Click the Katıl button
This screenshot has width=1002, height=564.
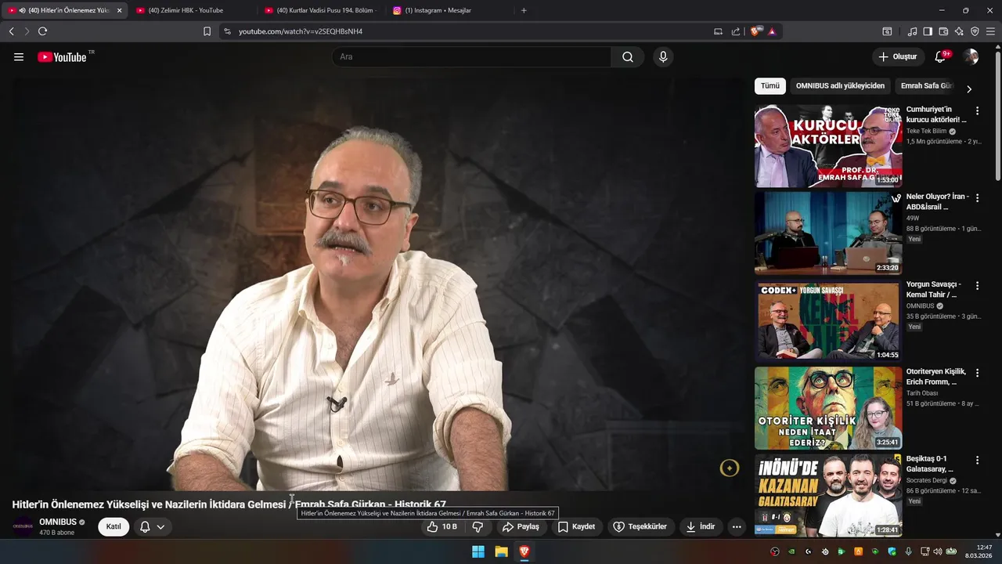pos(114,527)
